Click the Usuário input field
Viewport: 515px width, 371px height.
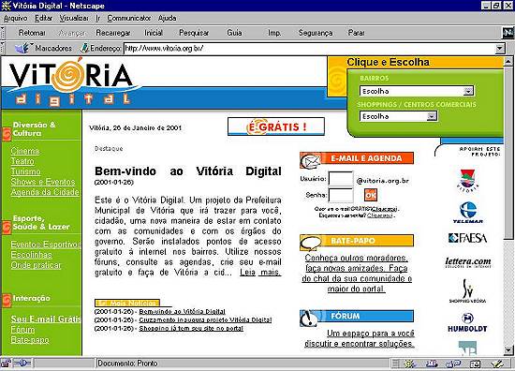coord(341,179)
